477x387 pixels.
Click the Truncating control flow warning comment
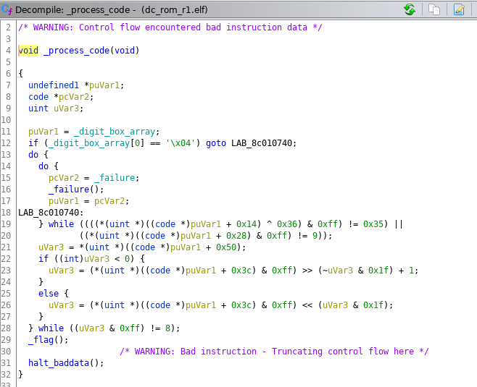[275, 351]
